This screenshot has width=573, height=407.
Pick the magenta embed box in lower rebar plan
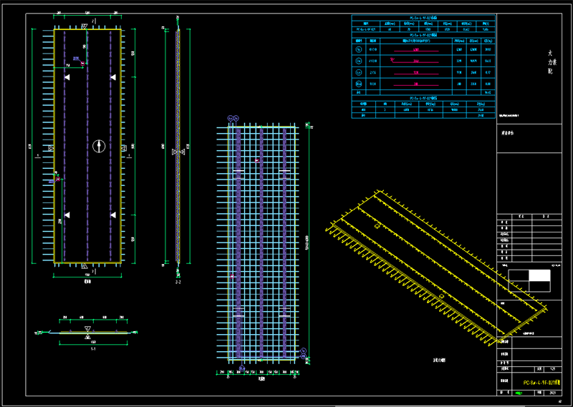(232, 276)
